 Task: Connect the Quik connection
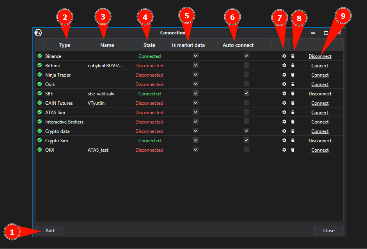pyautogui.click(x=320, y=84)
